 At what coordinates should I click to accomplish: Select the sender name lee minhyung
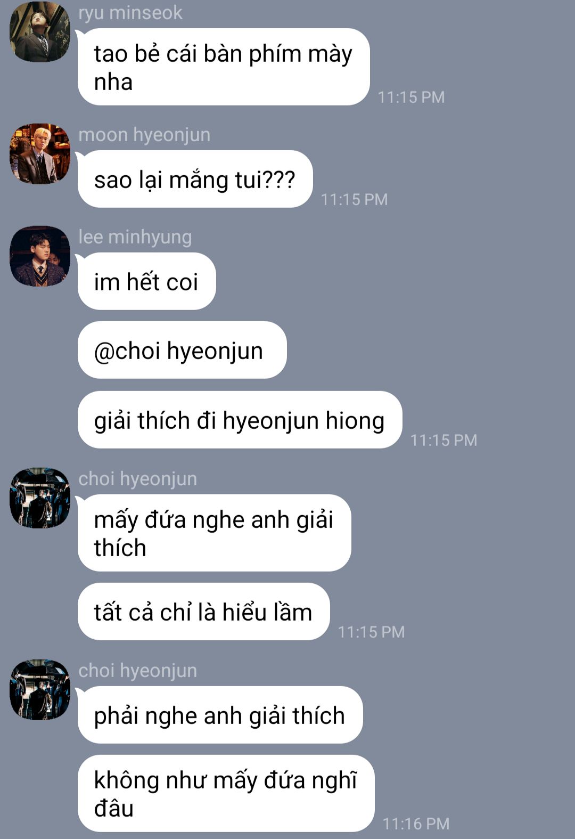tap(135, 237)
